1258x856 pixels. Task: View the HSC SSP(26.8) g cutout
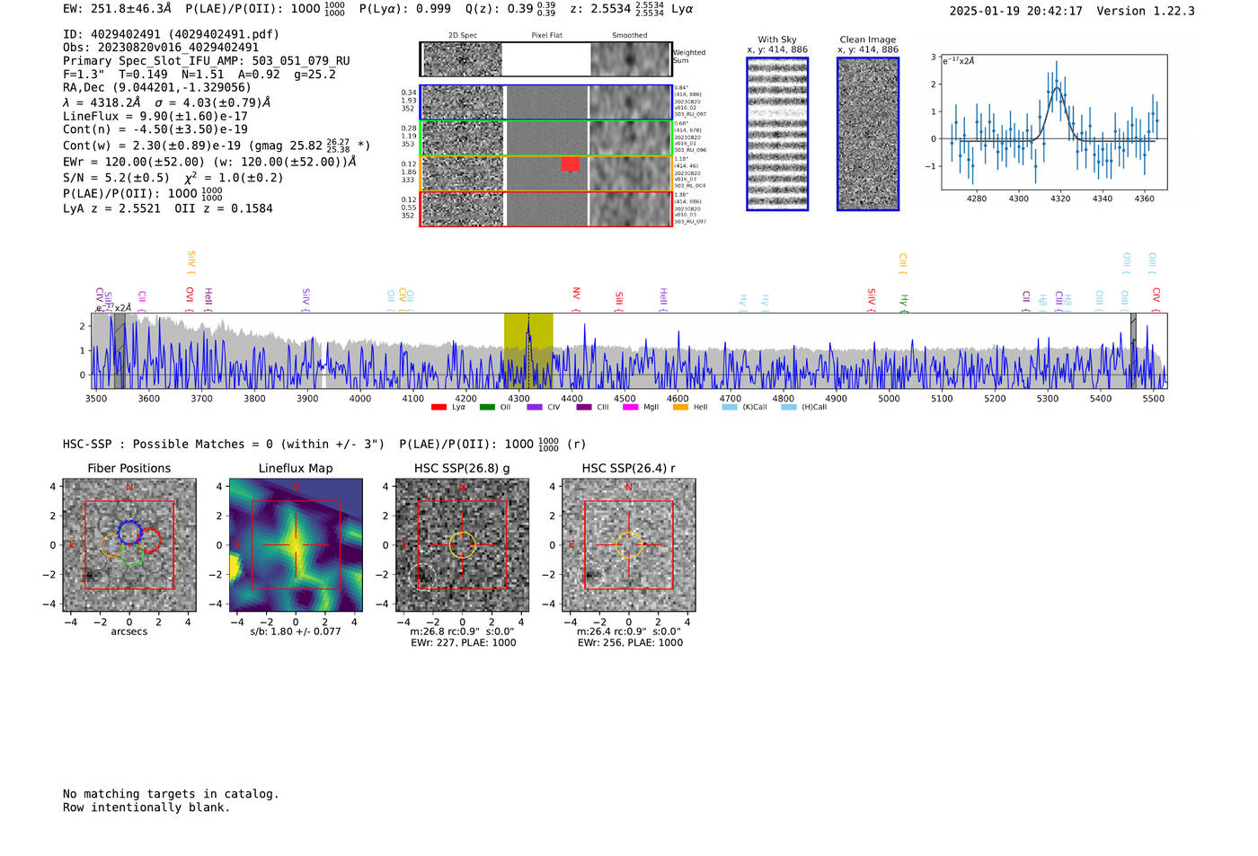463,545
